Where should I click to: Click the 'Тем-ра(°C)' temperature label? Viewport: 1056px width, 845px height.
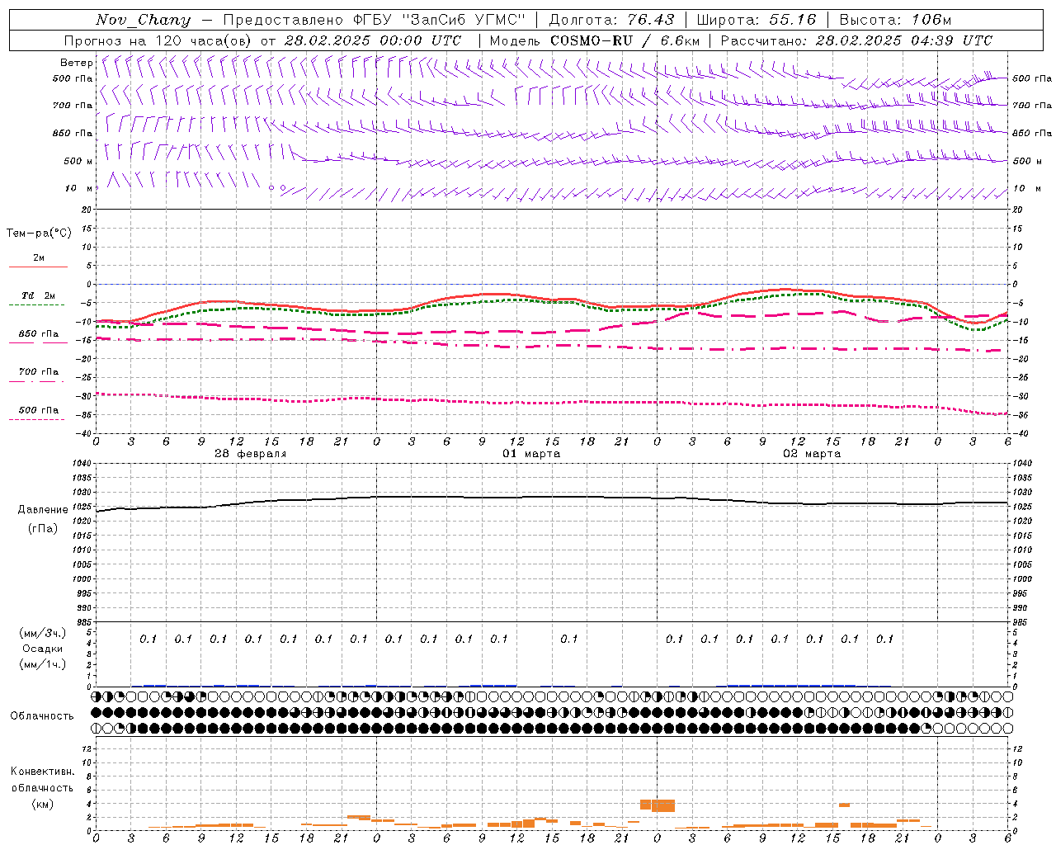pyautogui.click(x=39, y=234)
